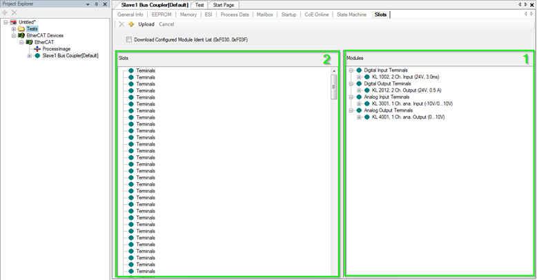Viewport: 537px width, 280px height.
Task: Click the delete X icon in Project Explorer toolbar
Action: coord(14,12)
